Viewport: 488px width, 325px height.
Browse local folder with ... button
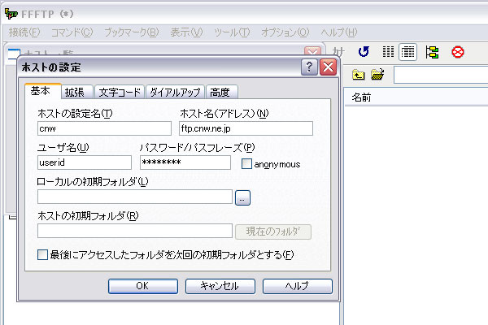point(242,197)
